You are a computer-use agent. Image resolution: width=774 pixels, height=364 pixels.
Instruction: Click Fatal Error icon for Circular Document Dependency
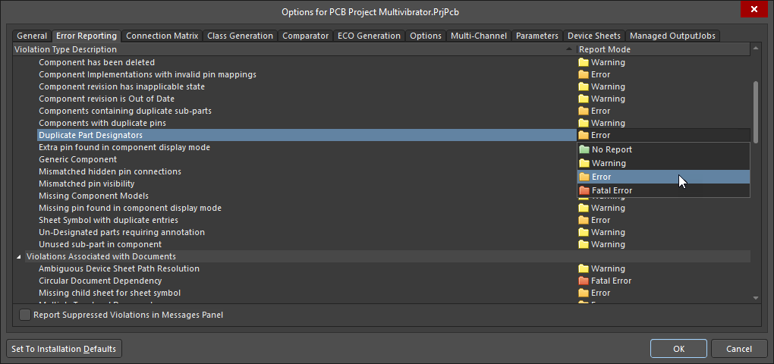[584, 281]
